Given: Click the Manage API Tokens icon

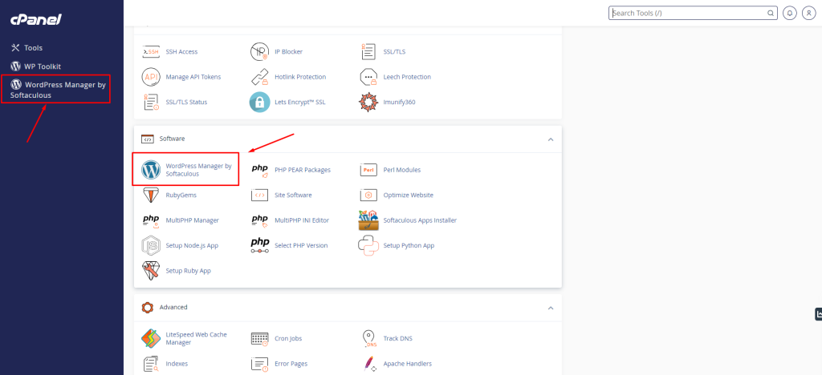Looking at the screenshot, I should tap(151, 77).
